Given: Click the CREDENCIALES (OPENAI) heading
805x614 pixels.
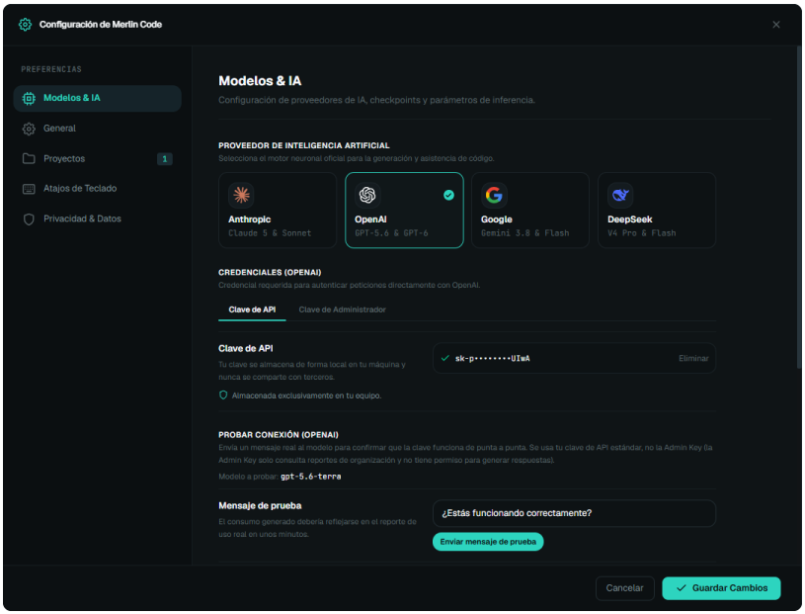Looking at the screenshot, I should pyautogui.click(x=270, y=272).
